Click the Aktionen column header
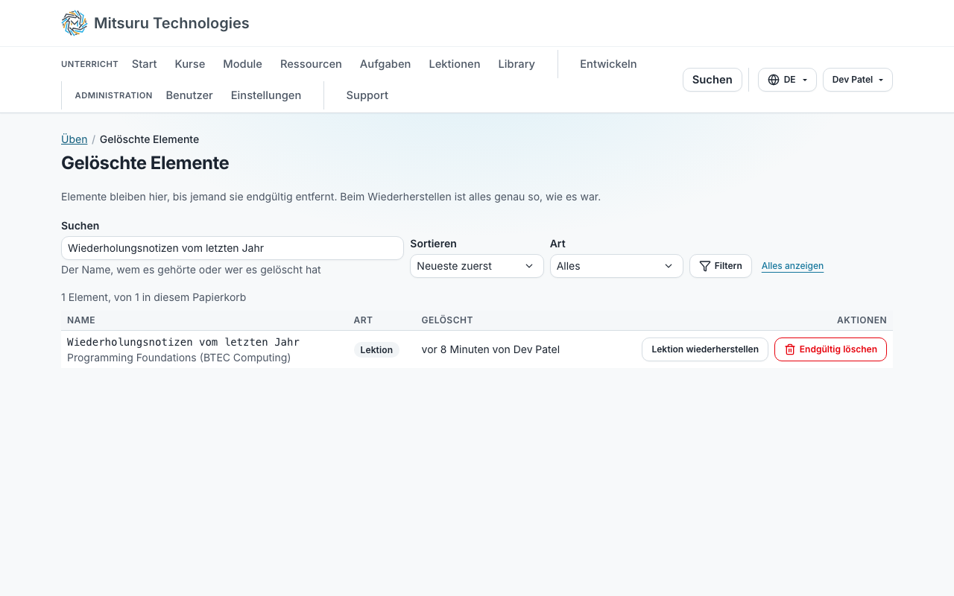The height and width of the screenshot is (596, 954). 862,320
